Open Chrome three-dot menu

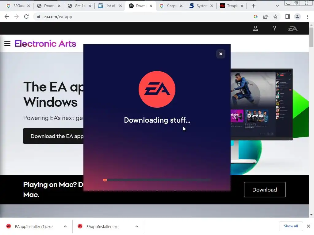click(x=307, y=17)
